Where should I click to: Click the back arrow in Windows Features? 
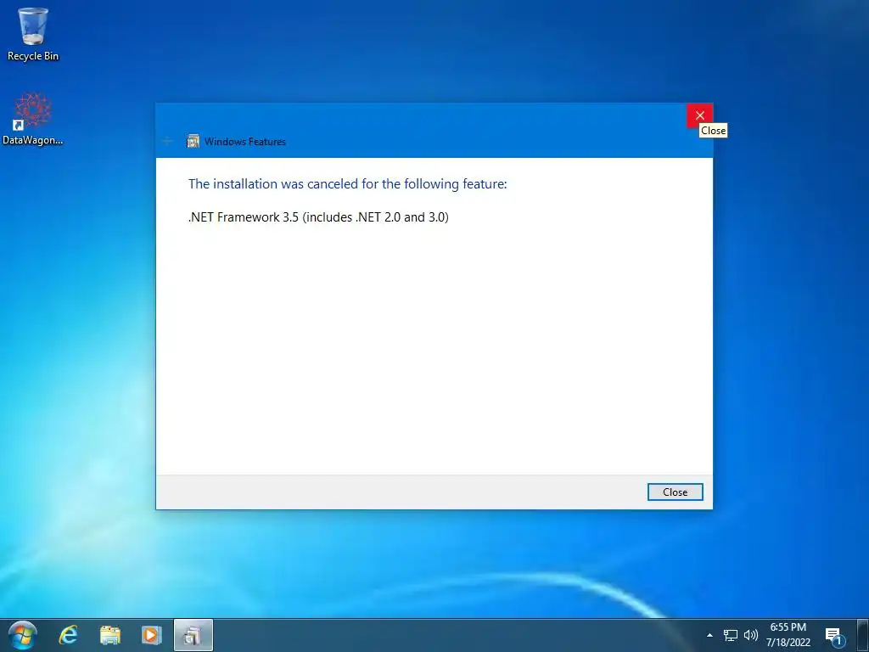tap(167, 141)
